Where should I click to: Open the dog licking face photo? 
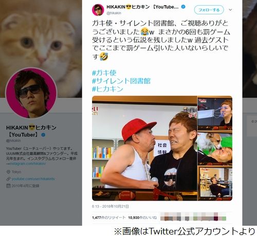[x=215, y=148]
